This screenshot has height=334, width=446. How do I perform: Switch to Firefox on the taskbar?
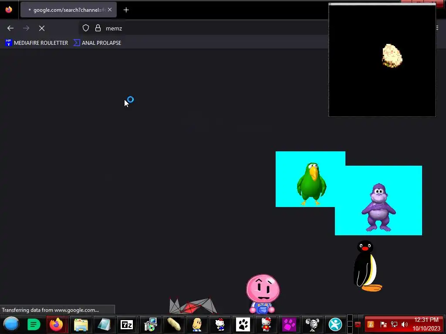pyautogui.click(x=56, y=324)
